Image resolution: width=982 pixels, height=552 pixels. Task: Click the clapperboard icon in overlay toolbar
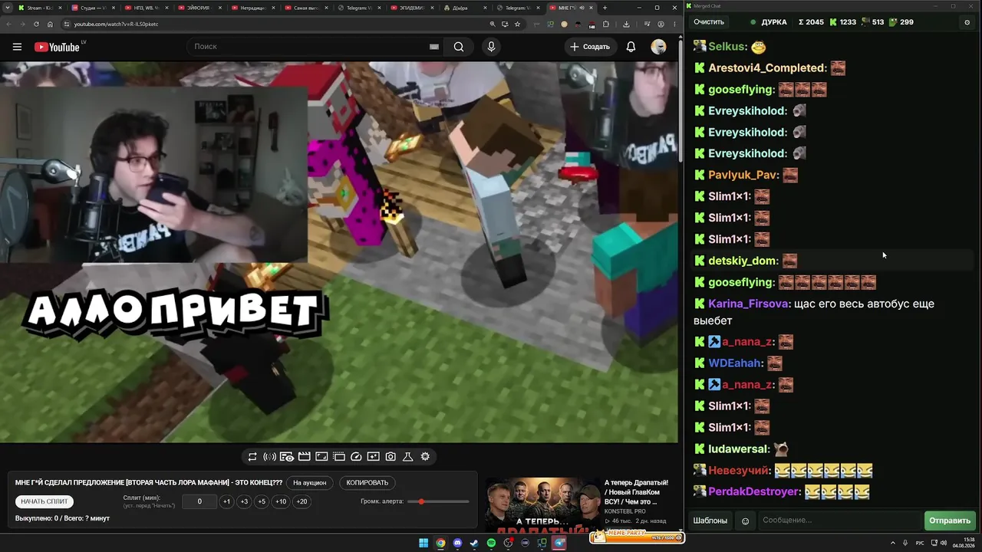304,457
